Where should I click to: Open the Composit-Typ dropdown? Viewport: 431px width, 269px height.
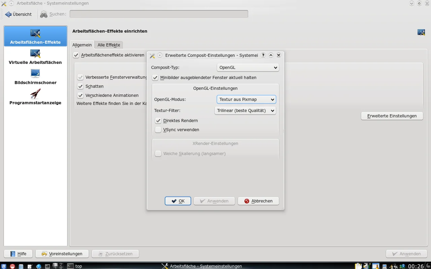(x=247, y=68)
